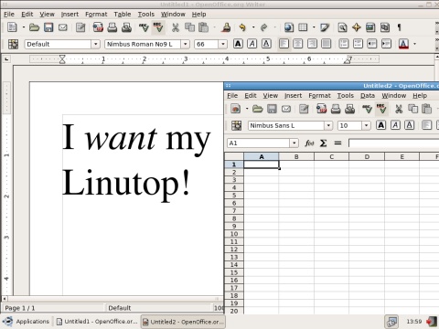
Task: Open the Table menu in Writer
Action: coord(123,14)
